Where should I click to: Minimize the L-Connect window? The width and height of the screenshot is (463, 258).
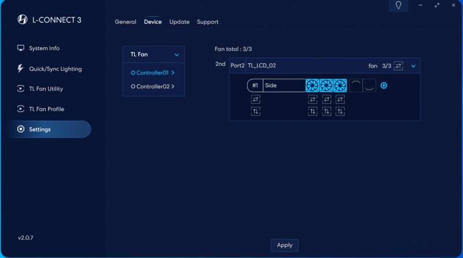pos(420,5)
